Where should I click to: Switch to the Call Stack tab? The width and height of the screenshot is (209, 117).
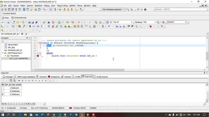pos(41,77)
